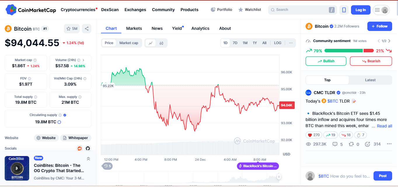
Task: Open the CoinMarketCap home logo
Action: point(31,10)
